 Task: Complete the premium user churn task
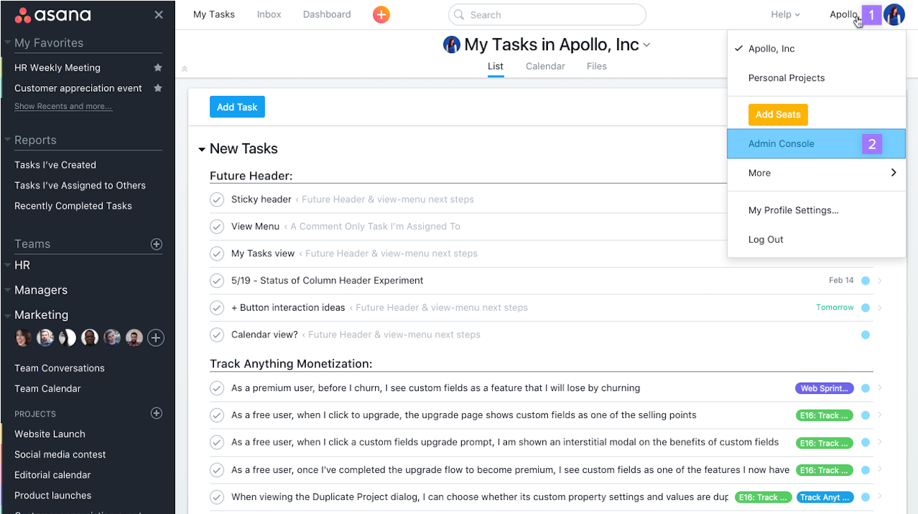pyautogui.click(x=217, y=388)
